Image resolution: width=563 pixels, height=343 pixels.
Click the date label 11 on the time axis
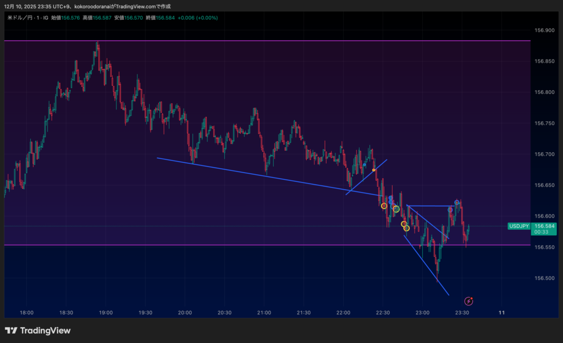tap(501, 312)
